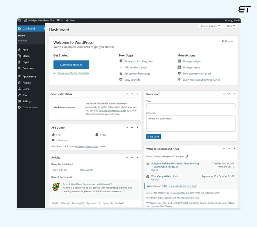Follow the change your theme completely link

click(x=73, y=73)
